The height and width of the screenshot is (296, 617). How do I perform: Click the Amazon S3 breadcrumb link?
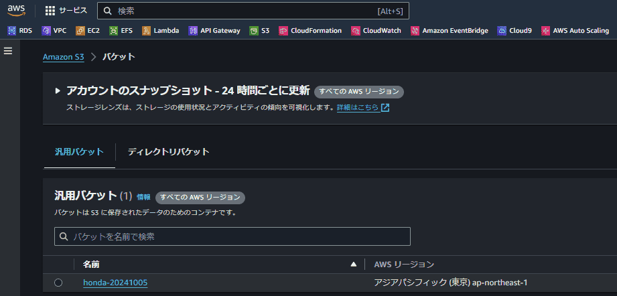[64, 57]
